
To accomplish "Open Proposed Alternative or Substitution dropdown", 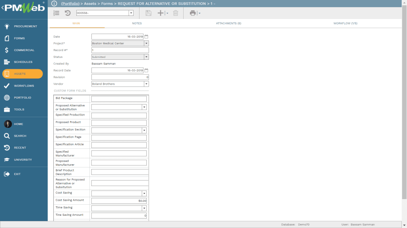I will pos(144,107).
